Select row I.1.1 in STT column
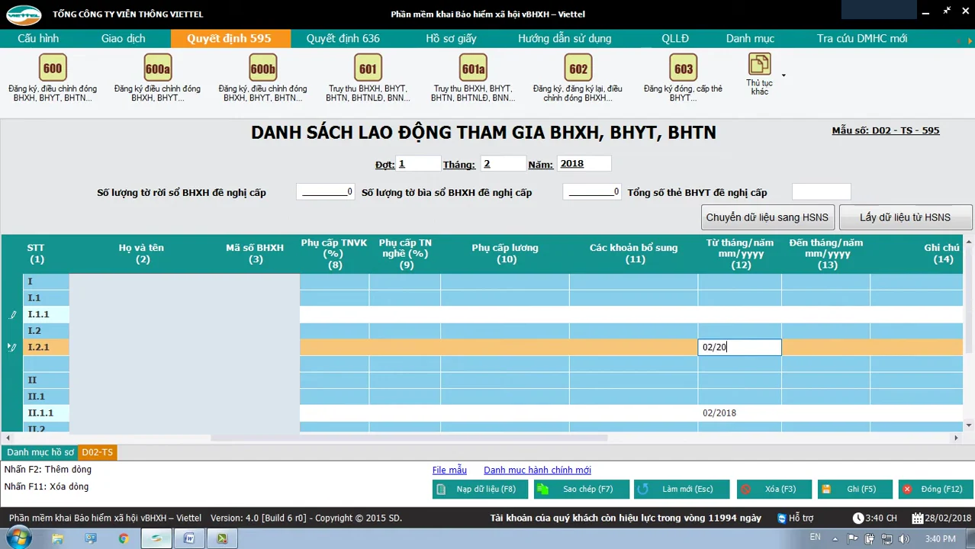975x549 pixels. [46, 314]
